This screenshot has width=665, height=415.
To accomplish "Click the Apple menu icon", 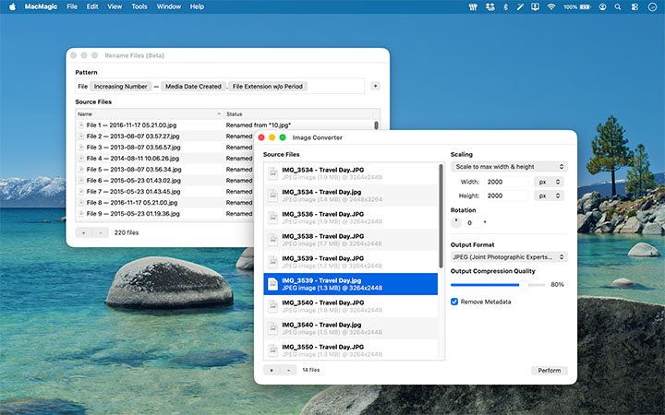I will click(x=11, y=6).
